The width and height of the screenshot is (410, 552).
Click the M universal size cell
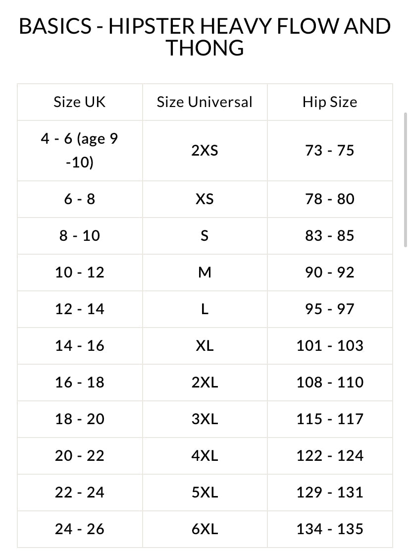(x=205, y=272)
